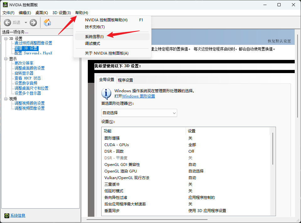The image size is (301, 223).
Task: Open the 编辑(E) menu
Action: [x=25, y=13]
